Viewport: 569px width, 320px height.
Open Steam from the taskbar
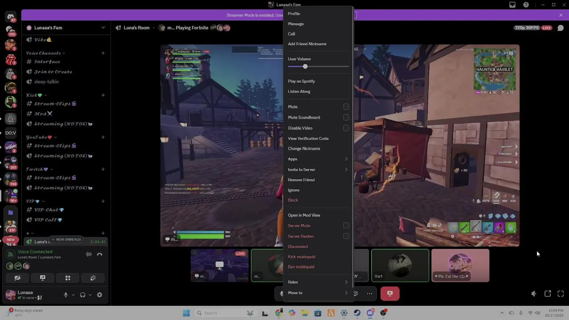click(x=357, y=313)
